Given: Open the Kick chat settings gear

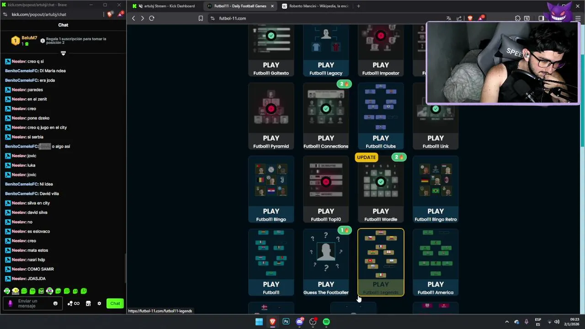Looking at the screenshot, I should pyautogui.click(x=99, y=303).
